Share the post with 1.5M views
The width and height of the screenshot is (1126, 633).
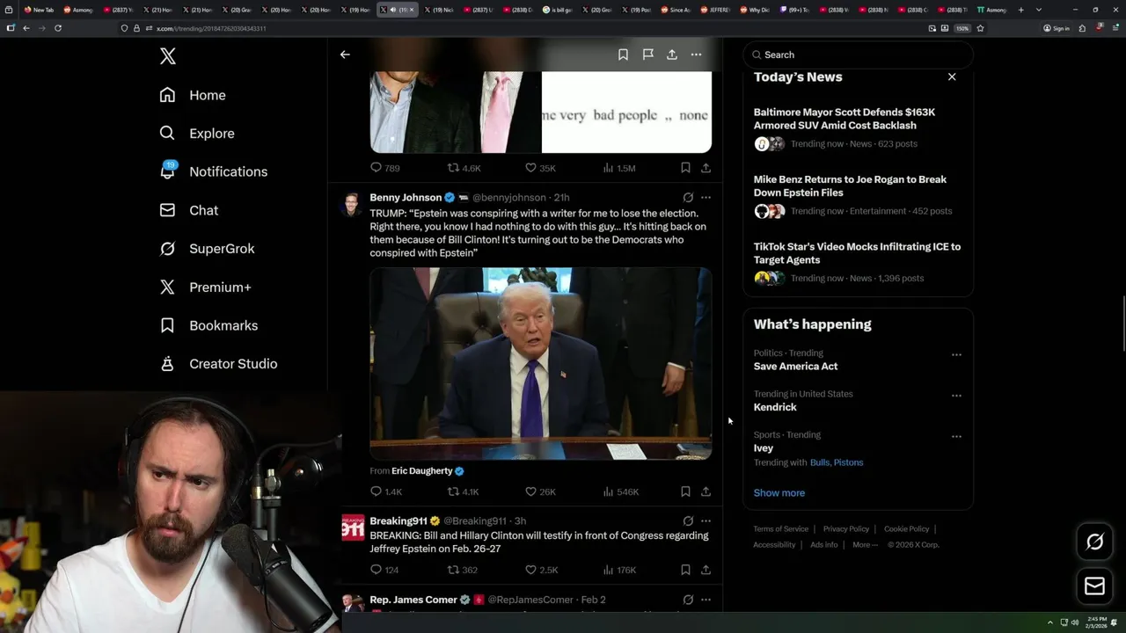[x=706, y=168]
